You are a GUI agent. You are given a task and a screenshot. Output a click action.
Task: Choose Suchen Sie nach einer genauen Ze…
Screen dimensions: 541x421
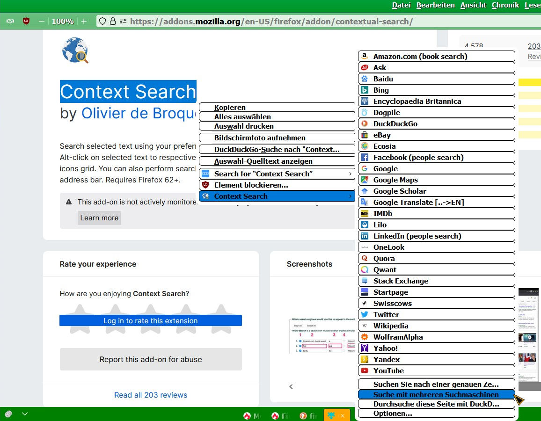pos(437,384)
